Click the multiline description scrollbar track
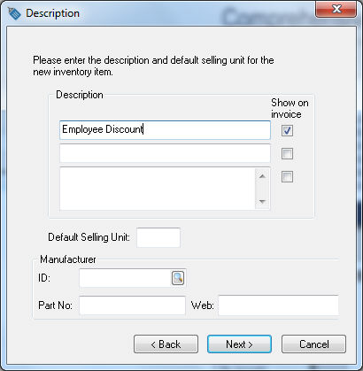 [262, 189]
